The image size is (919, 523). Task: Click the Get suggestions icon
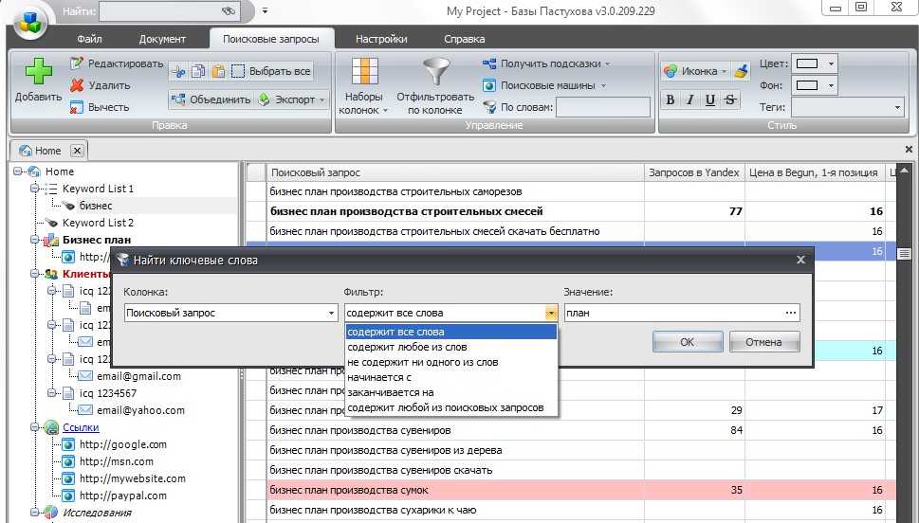point(489,63)
